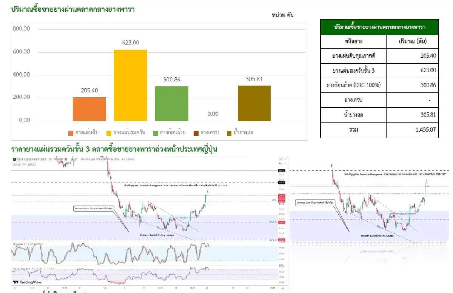Viewport: 453px width, 293px height.
Task: Click the 400.00 y-axis label
Action: click(x=22, y=75)
